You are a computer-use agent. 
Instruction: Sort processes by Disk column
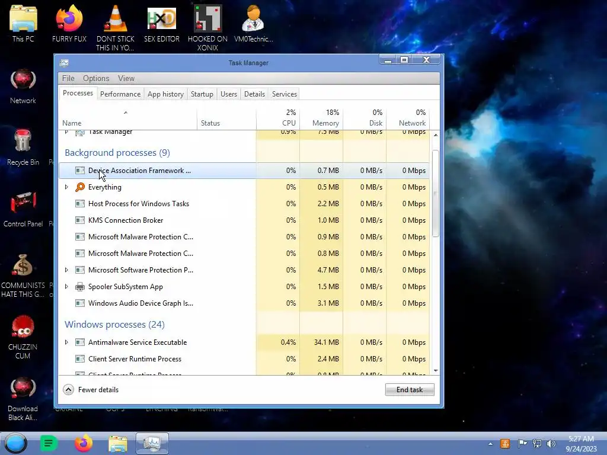tap(365, 118)
